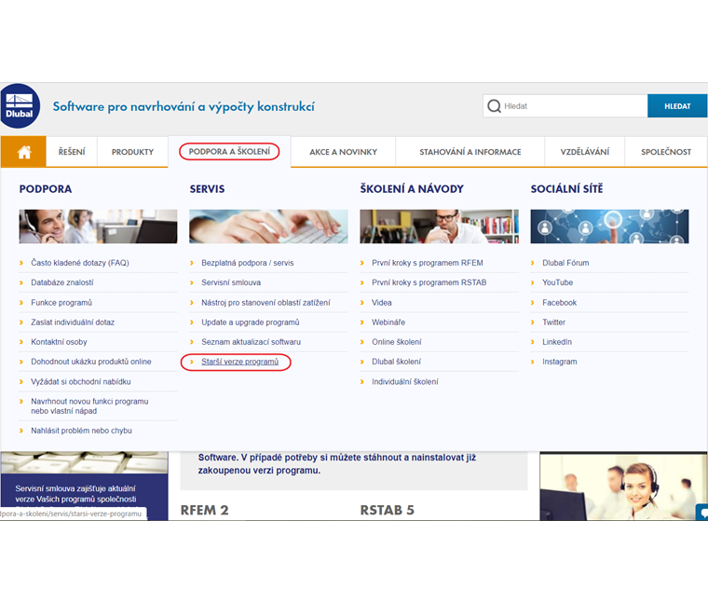The height and width of the screenshot is (603, 708).
Task: Open Individuální školení link
Action: tap(405, 382)
